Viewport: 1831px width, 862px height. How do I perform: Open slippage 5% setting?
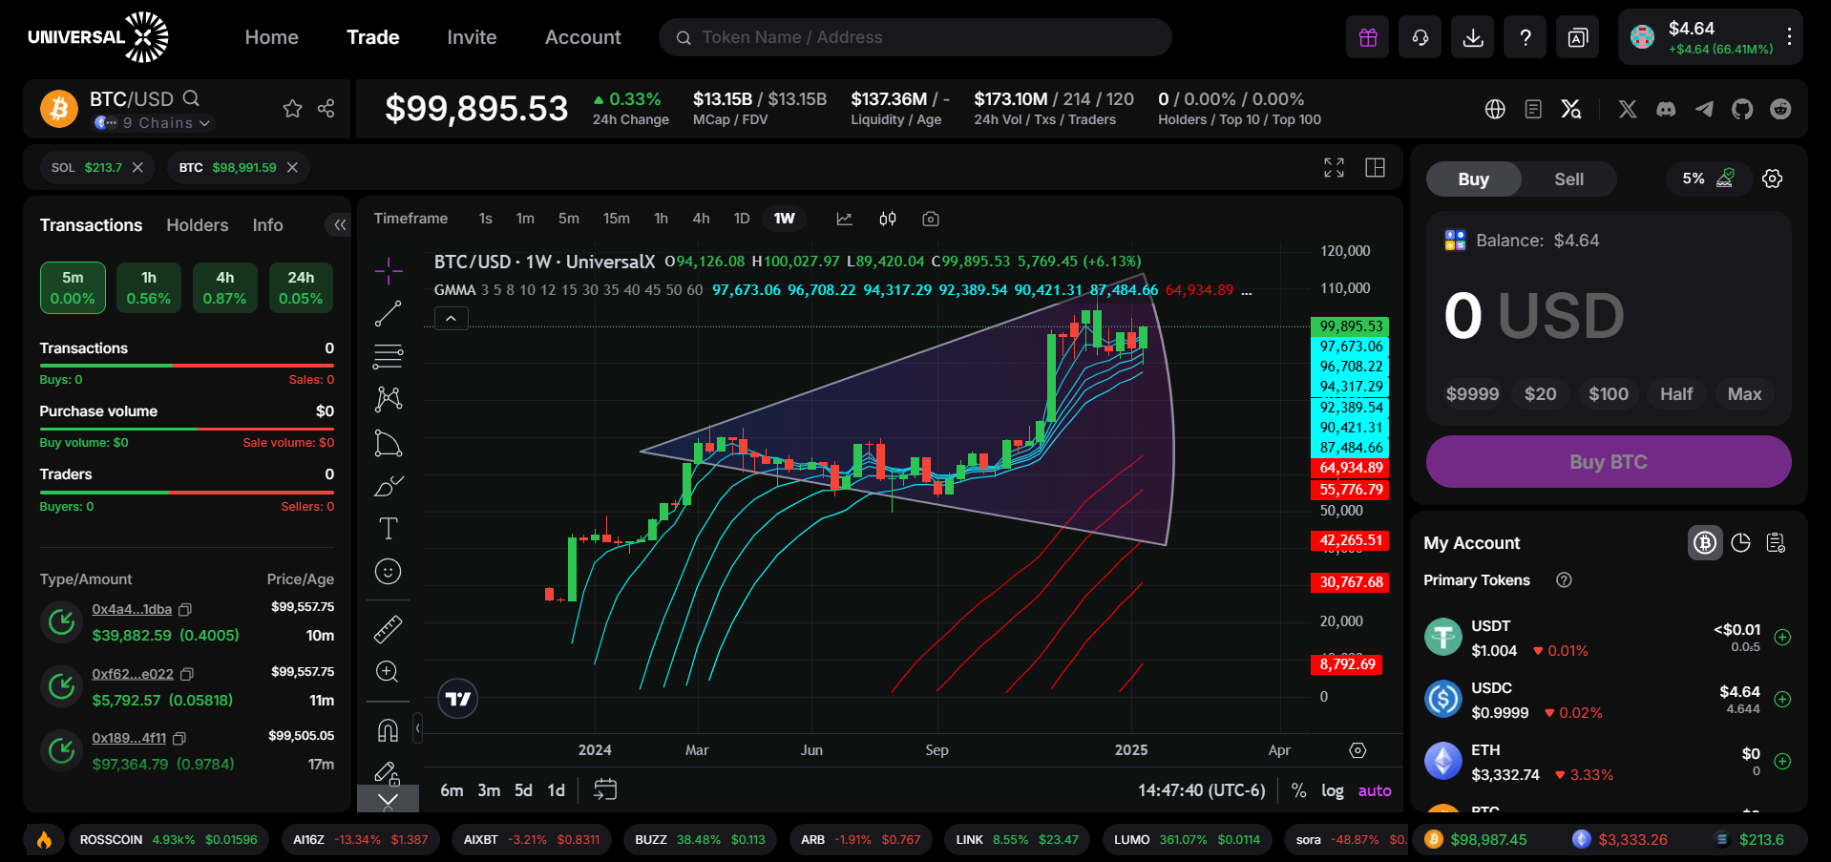1708,179
